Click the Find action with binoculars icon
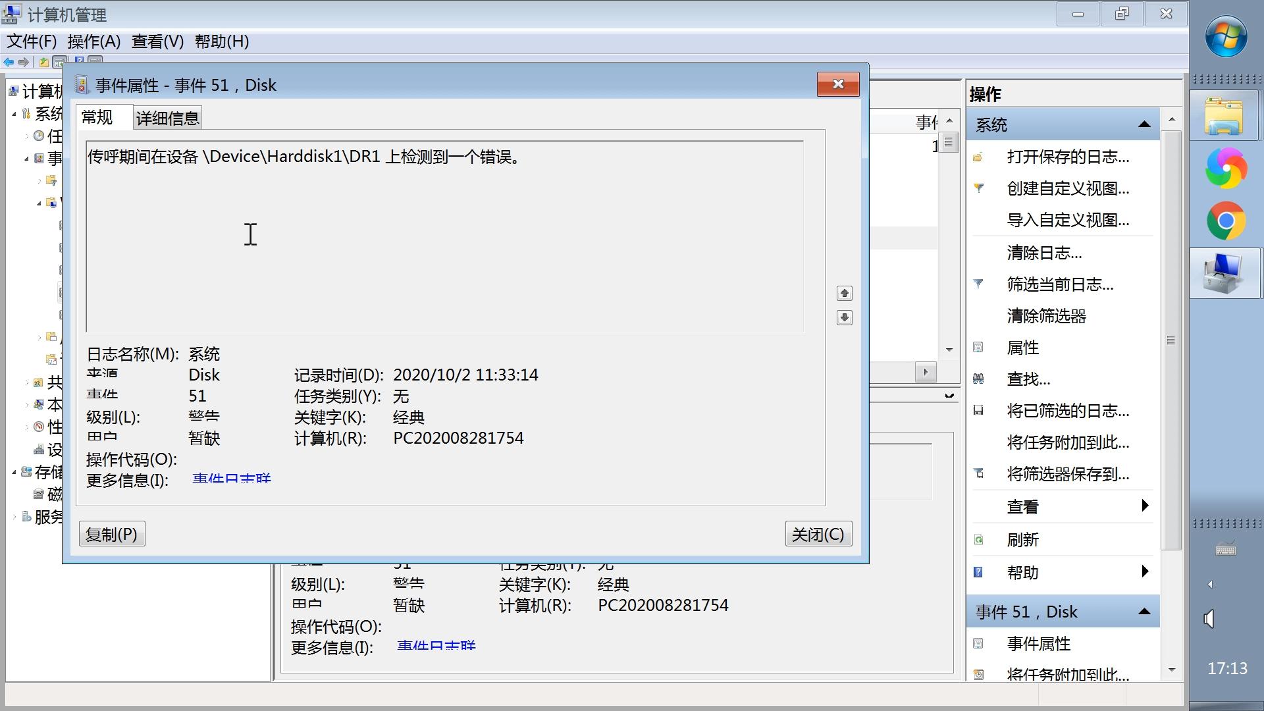1264x711 pixels. point(1028,379)
